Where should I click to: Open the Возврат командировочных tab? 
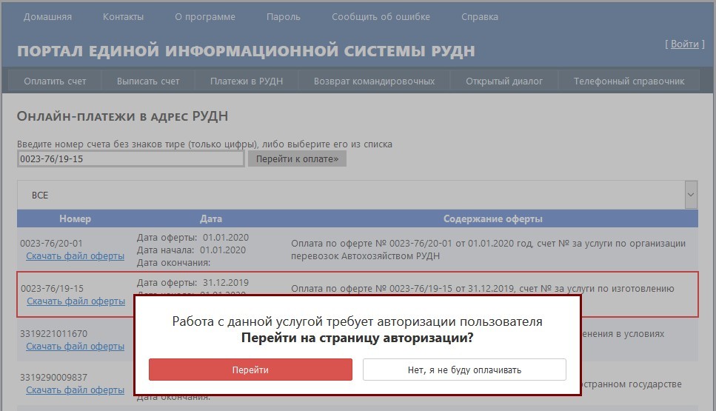(x=374, y=81)
